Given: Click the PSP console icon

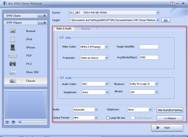Looking at the screenshot, I should pos(13,56).
